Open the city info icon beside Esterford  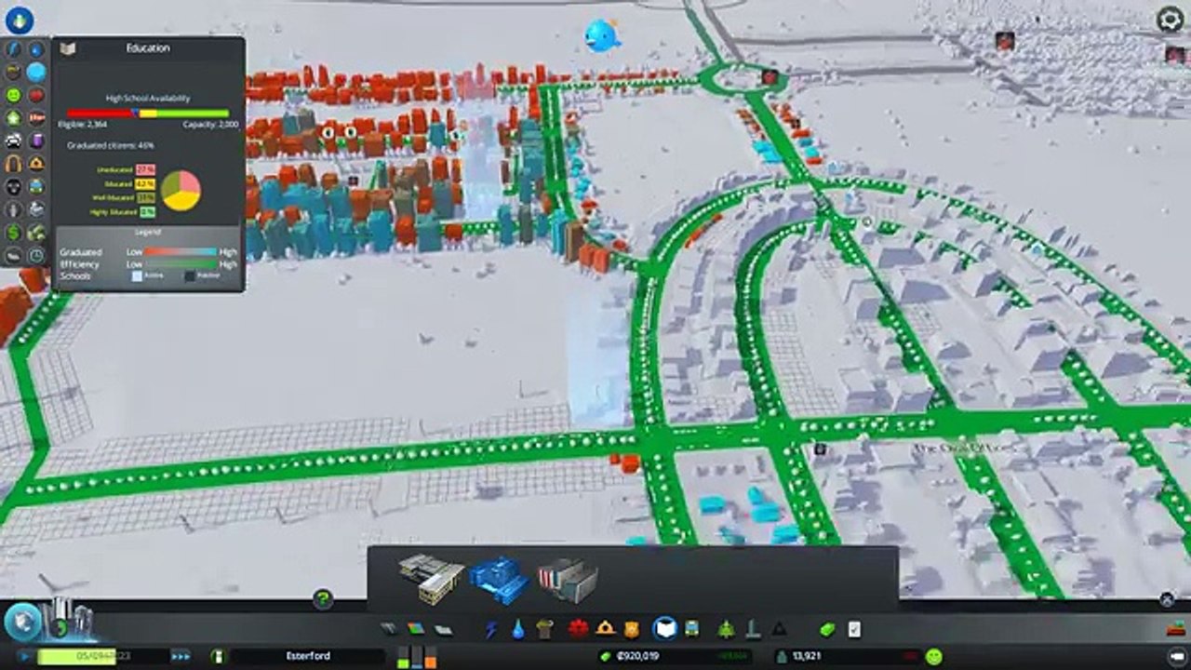point(219,656)
